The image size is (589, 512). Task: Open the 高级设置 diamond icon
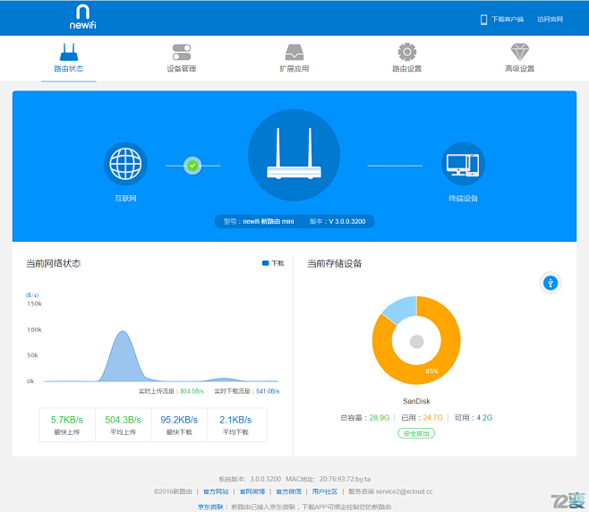pos(519,52)
